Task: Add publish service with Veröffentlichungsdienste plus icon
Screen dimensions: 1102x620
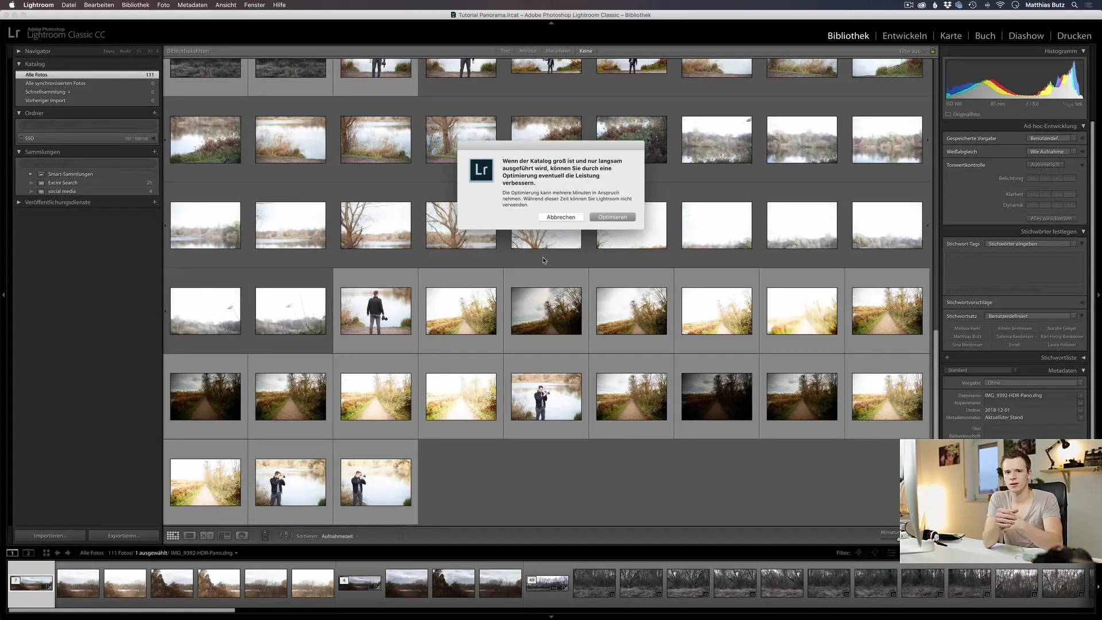Action: (x=154, y=202)
